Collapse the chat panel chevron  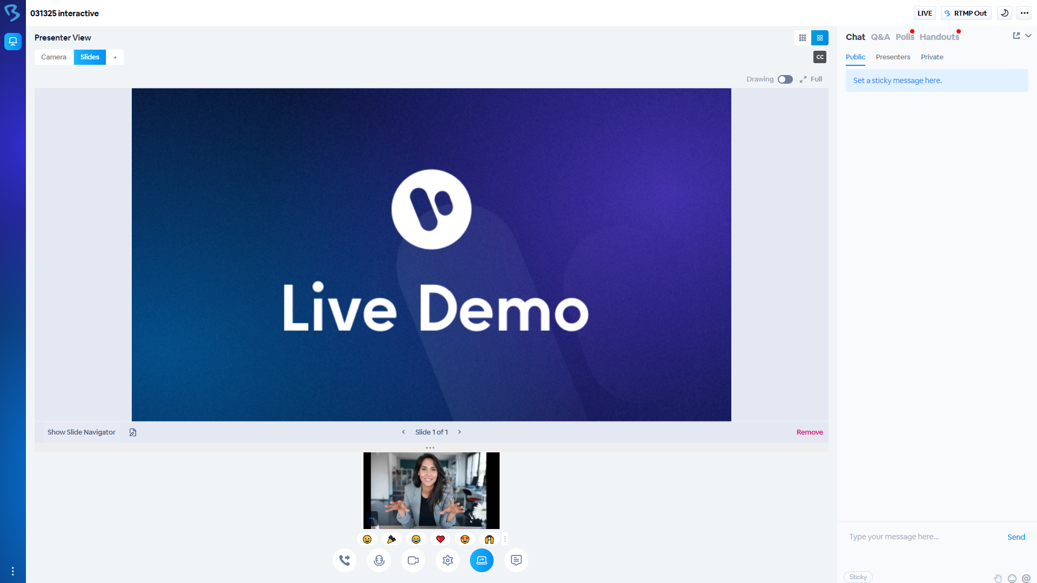(1028, 36)
